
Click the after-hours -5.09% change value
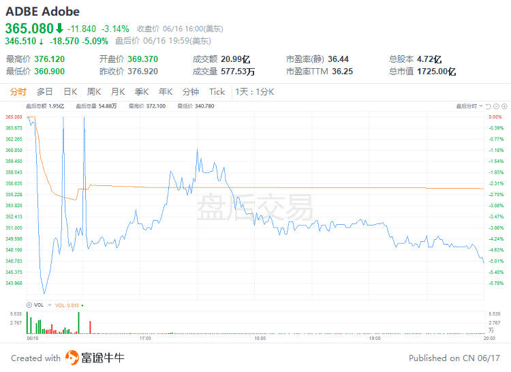(x=95, y=41)
